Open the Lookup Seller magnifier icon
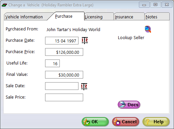174x129 pixels. (148, 29)
